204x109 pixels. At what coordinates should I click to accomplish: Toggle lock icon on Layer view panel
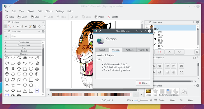tap(150, 22)
